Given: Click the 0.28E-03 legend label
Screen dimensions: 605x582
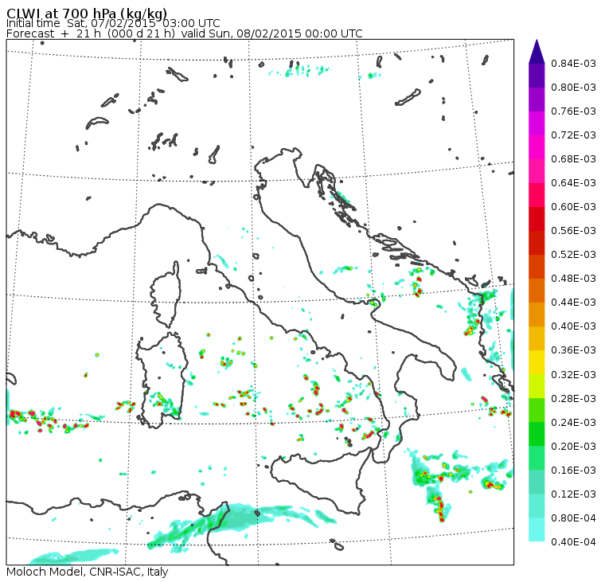Looking at the screenshot, I should [x=573, y=399].
